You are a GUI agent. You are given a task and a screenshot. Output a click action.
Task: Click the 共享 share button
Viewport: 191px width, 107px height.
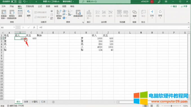point(184,6)
